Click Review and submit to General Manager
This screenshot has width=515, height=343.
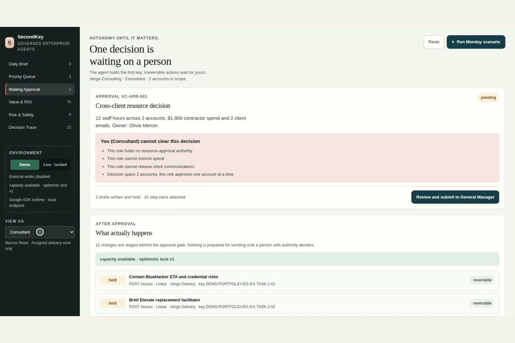pyautogui.click(x=455, y=197)
